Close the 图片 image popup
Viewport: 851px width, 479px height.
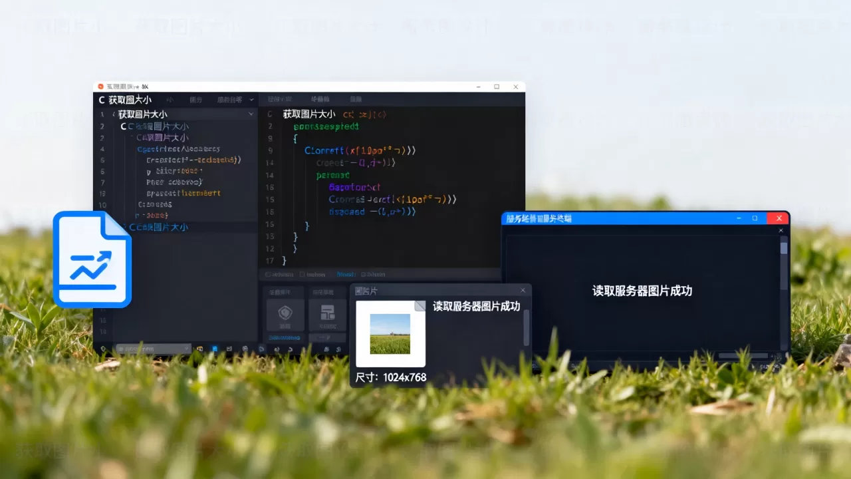pos(523,290)
